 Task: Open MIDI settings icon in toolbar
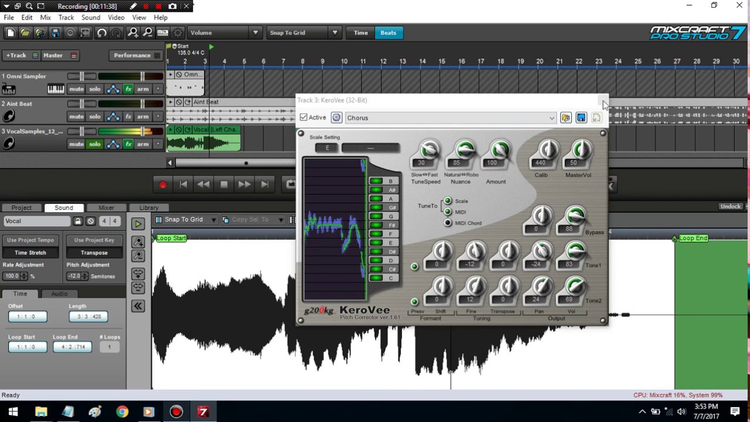click(x=163, y=33)
